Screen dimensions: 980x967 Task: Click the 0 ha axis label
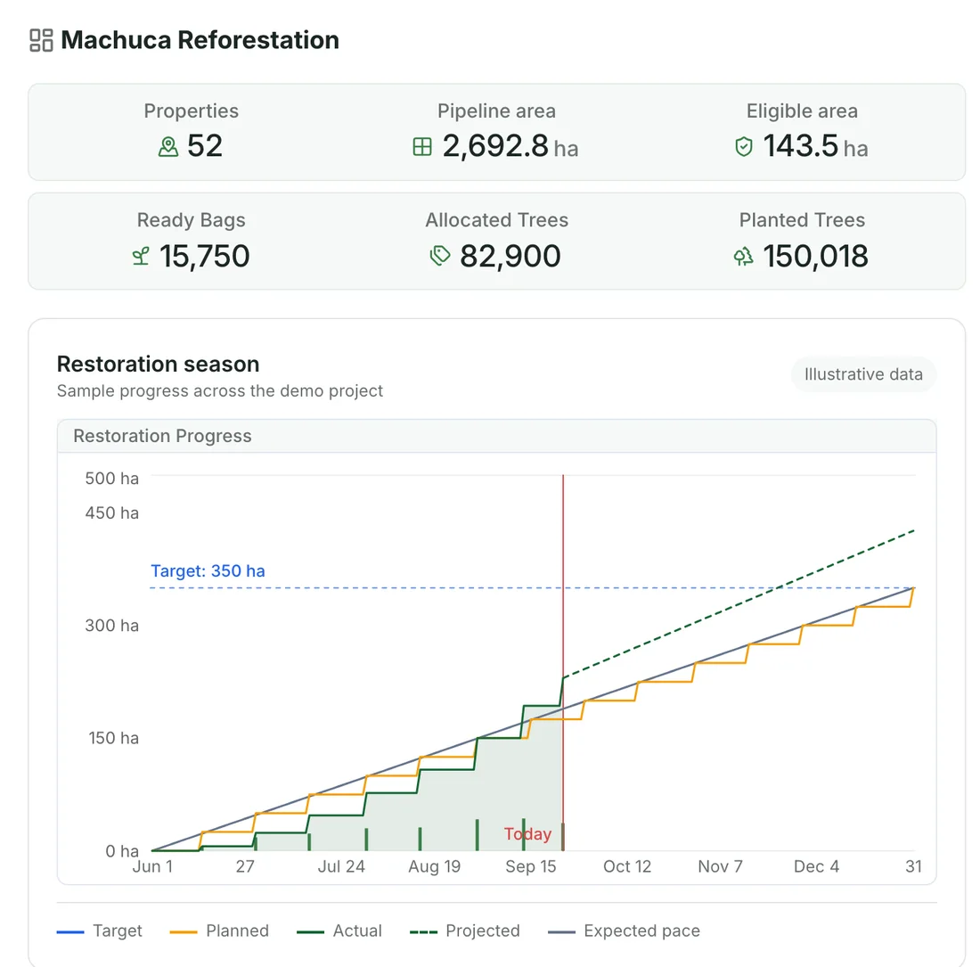coord(122,851)
